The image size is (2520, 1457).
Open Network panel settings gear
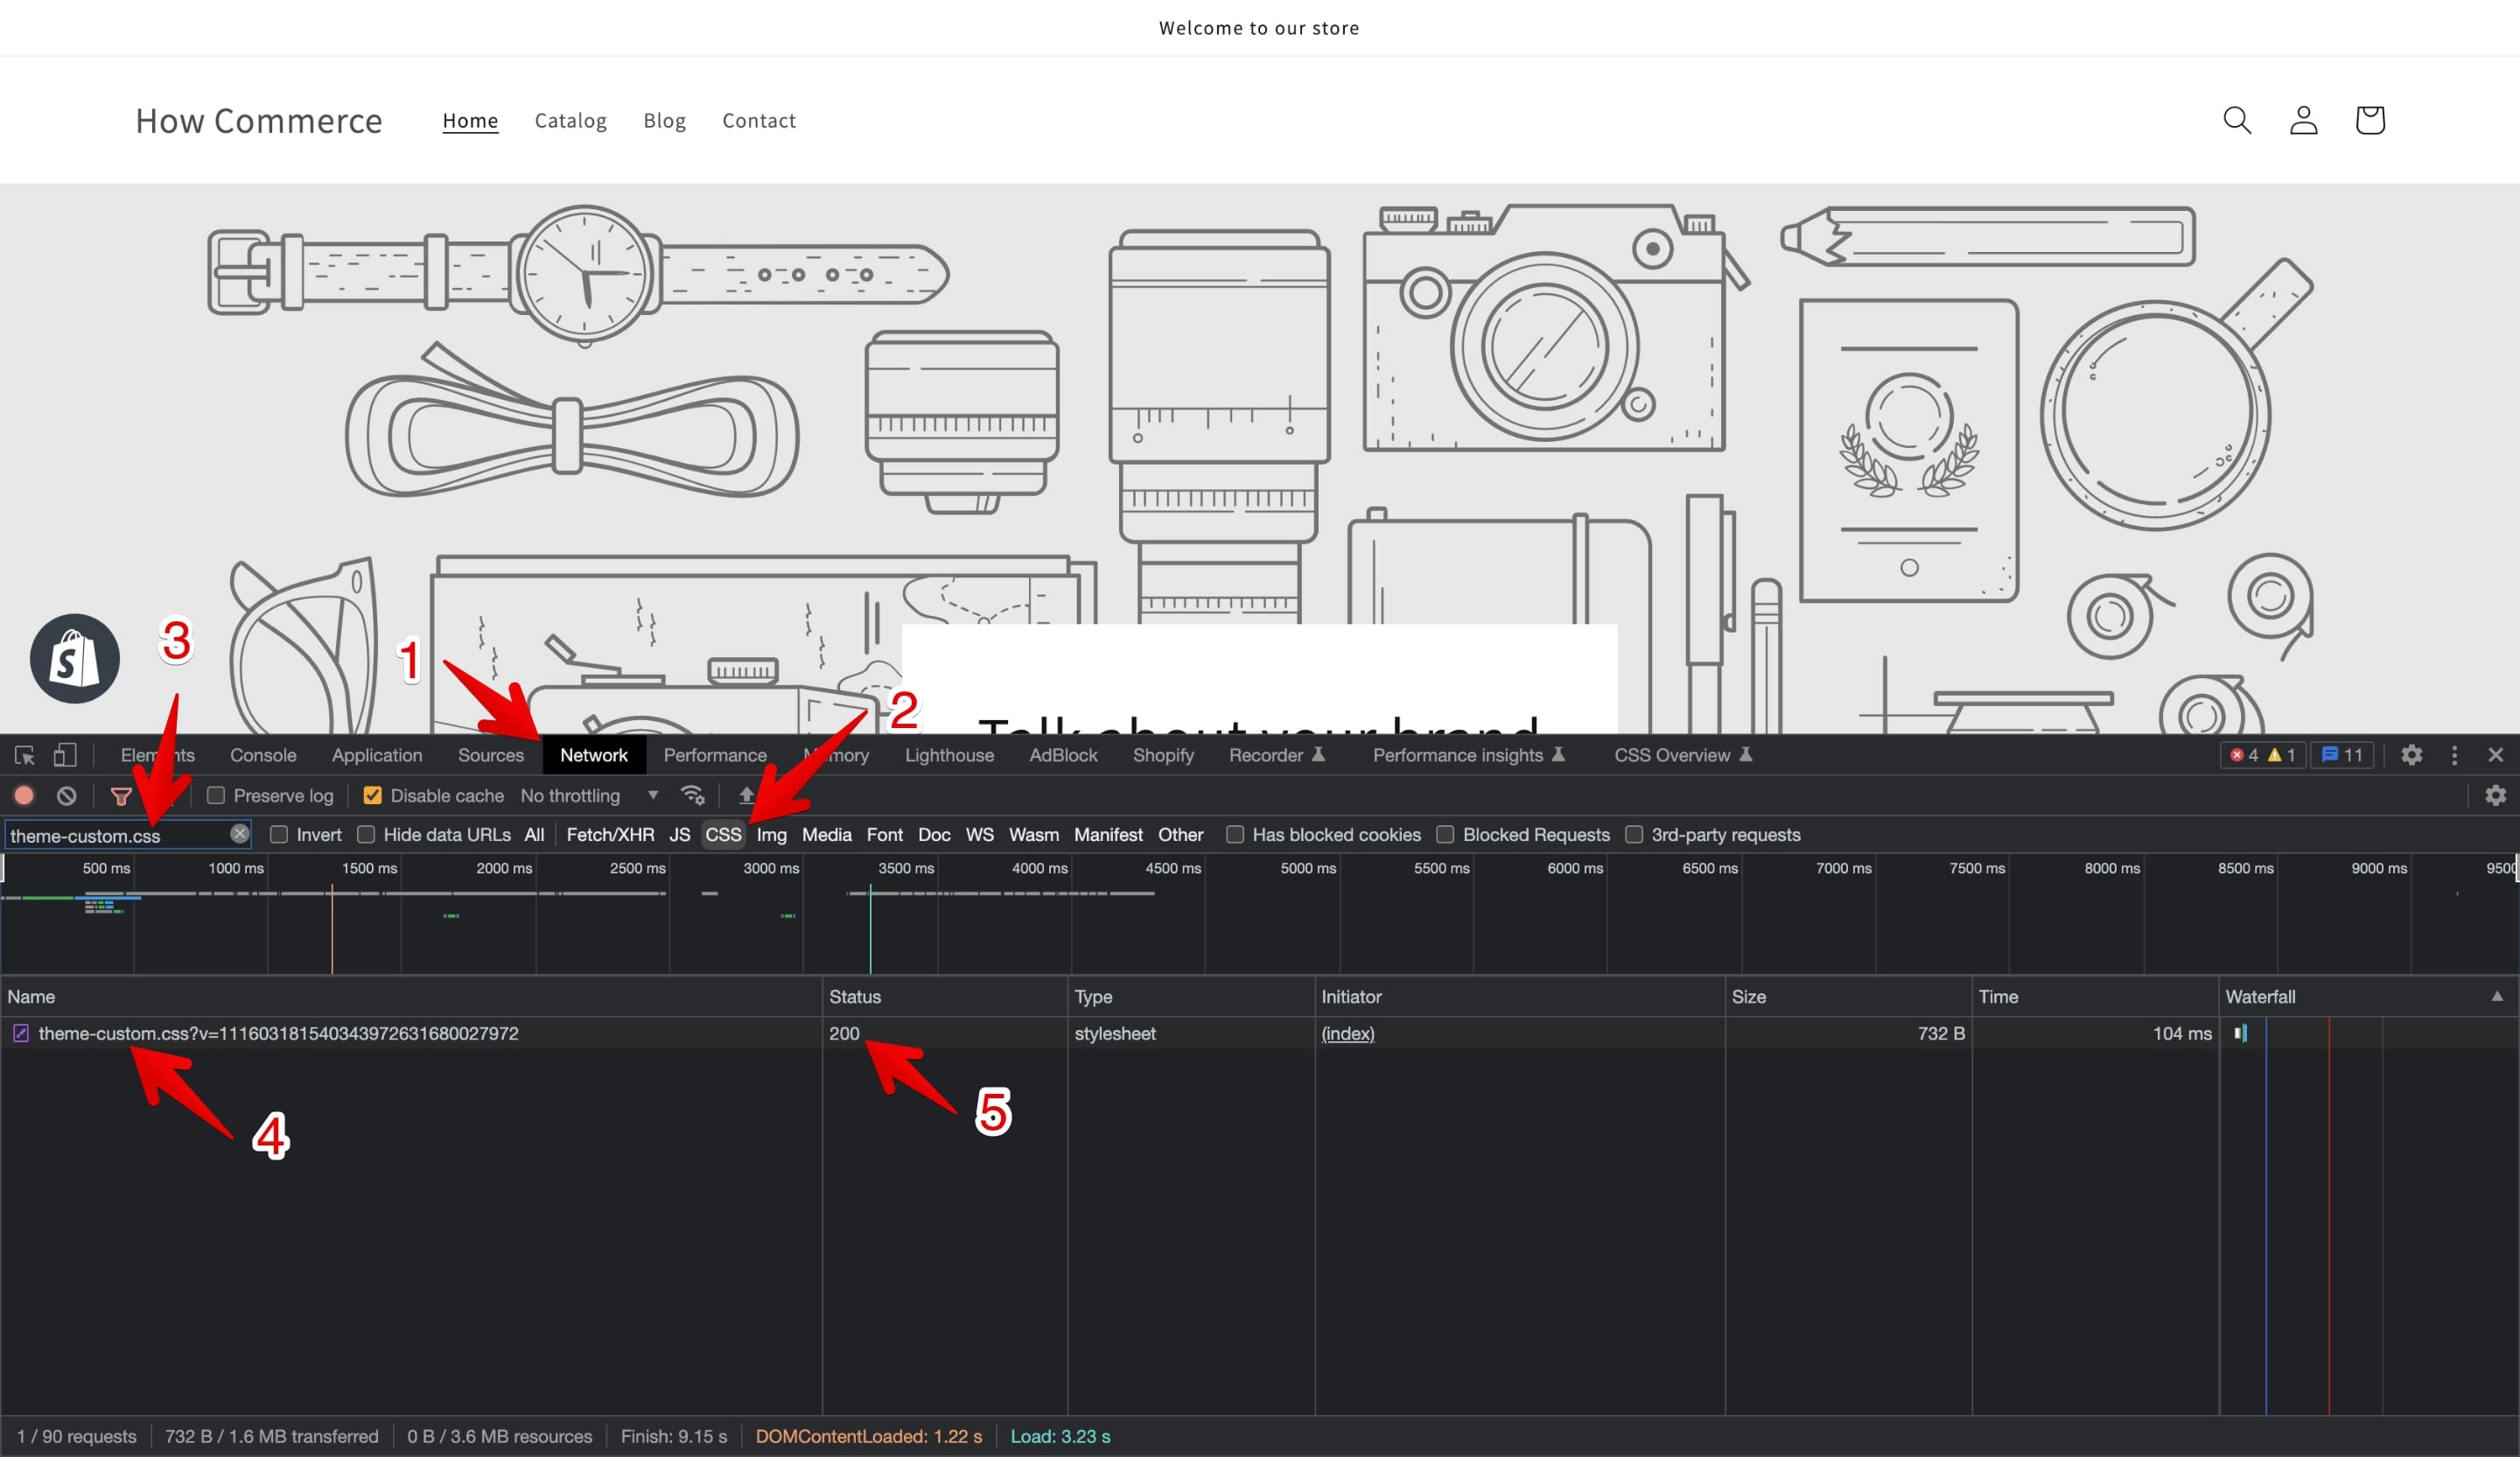(x=2495, y=795)
